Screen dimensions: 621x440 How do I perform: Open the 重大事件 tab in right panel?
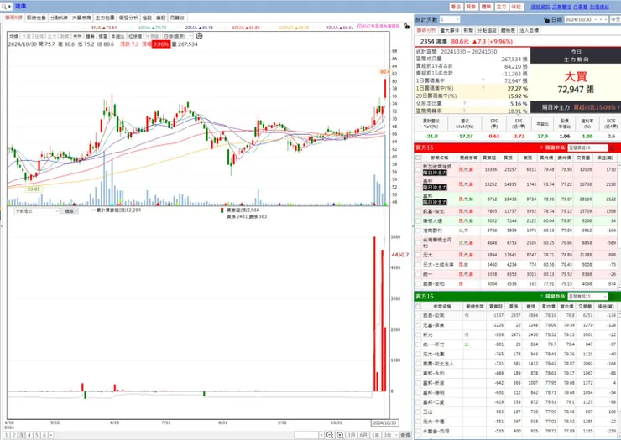pyautogui.click(x=450, y=30)
